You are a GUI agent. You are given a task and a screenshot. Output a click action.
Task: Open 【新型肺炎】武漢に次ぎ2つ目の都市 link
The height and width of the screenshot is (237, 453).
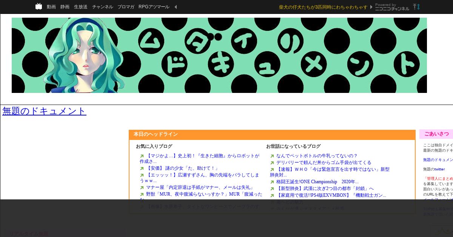point(325,188)
